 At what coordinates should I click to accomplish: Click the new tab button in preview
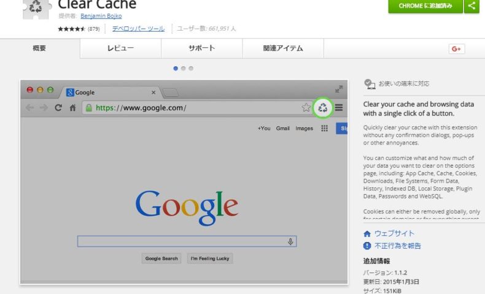[x=170, y=92]
